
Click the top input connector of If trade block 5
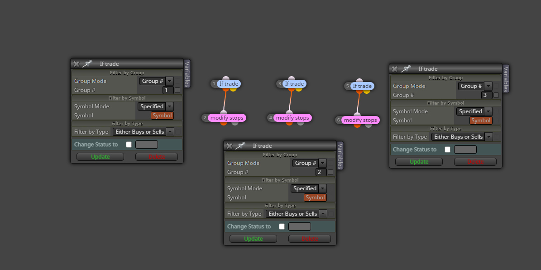(x=359, y=81)
